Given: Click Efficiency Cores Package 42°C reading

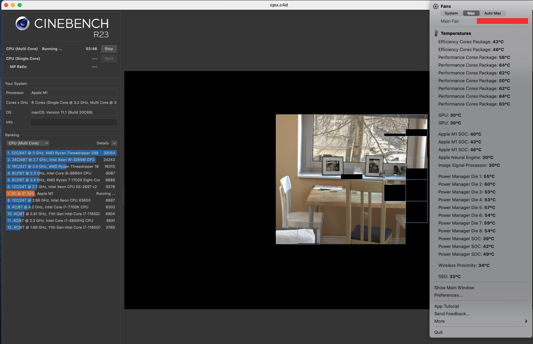Looking at the screenshot, I should pos(471,42).
